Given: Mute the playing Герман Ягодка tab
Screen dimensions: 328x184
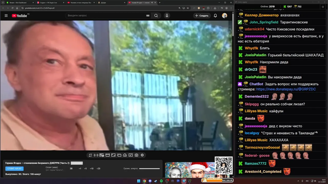Looking at the screenshot, I should [x=152, y=3].
